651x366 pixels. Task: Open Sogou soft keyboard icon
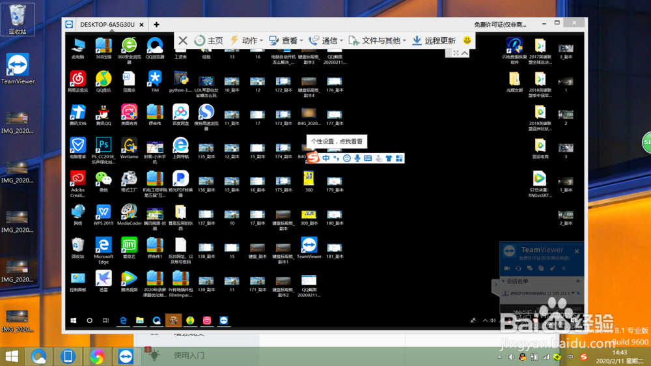(x=368, y=158)
